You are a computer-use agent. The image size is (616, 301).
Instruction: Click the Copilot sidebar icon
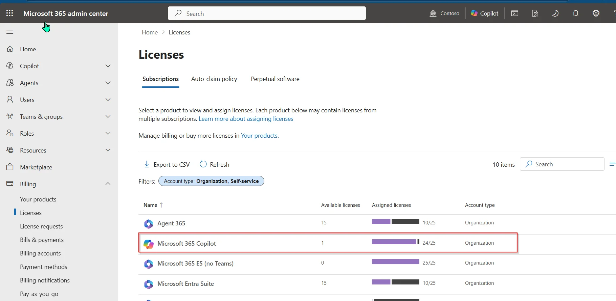[x=10, y=66]
